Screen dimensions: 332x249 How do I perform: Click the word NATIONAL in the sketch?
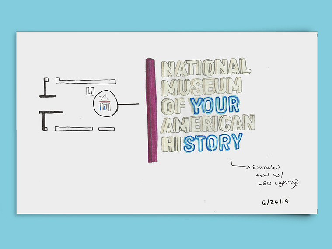point(206,68)
